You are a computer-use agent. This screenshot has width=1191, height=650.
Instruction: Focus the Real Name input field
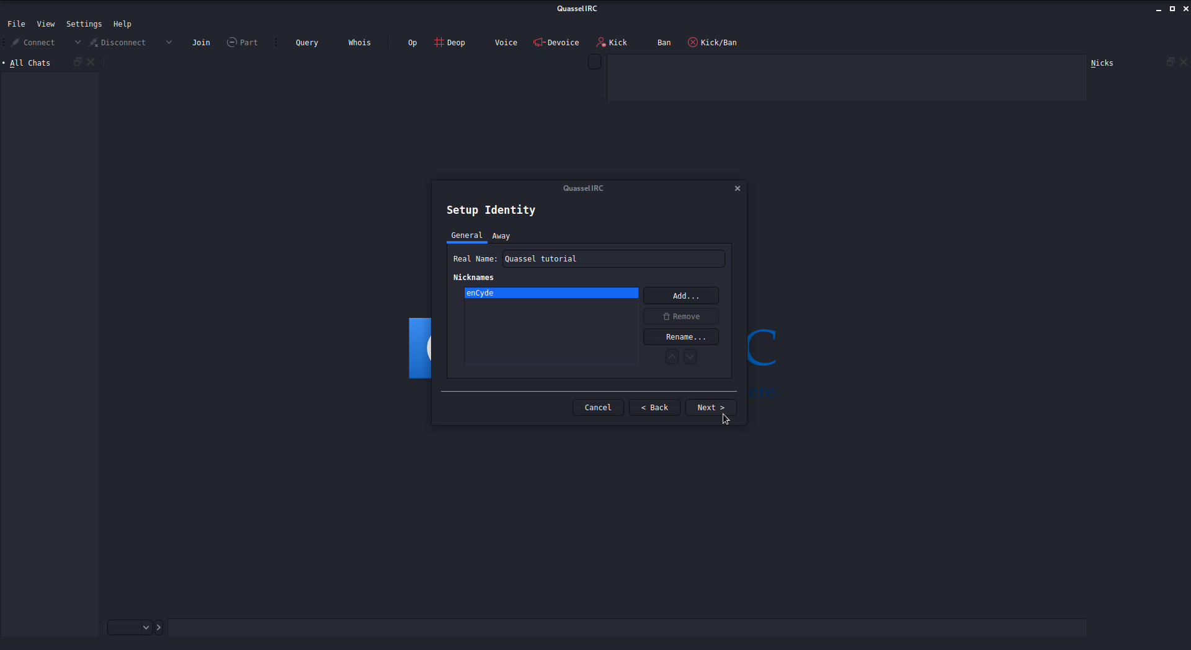(x=613, y=259)
